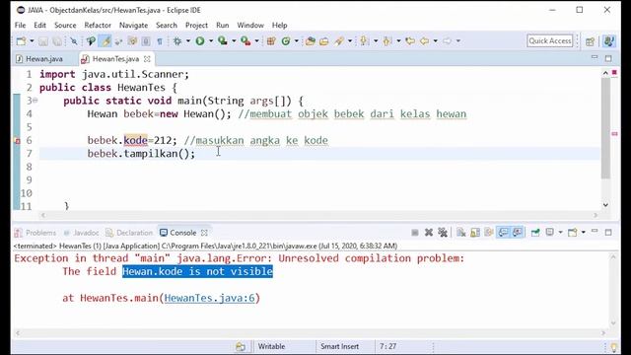
Task: Run the program with green Run button
Action: [x=200, y=41]
